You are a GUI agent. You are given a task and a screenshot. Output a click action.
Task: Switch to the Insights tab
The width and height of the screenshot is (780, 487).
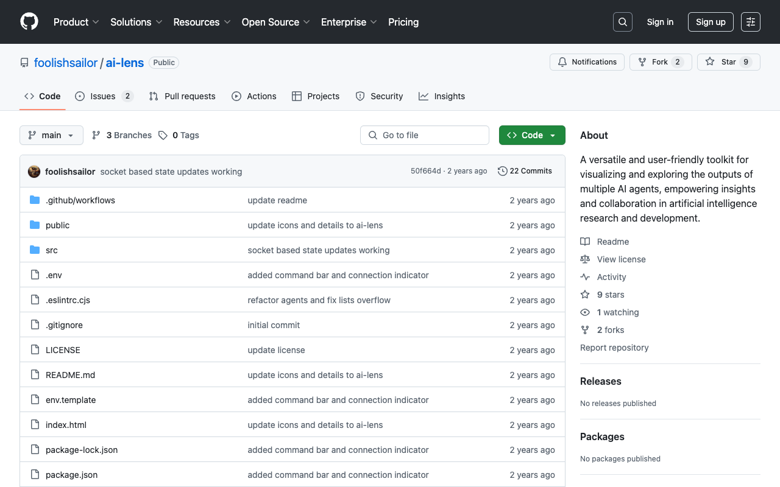(x=442, y=96)
